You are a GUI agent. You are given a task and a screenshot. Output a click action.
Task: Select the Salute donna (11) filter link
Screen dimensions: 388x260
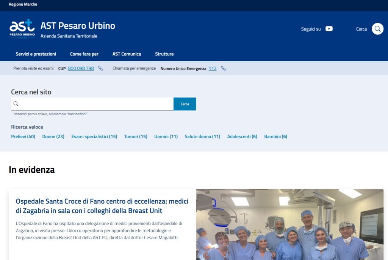point(202,136)
